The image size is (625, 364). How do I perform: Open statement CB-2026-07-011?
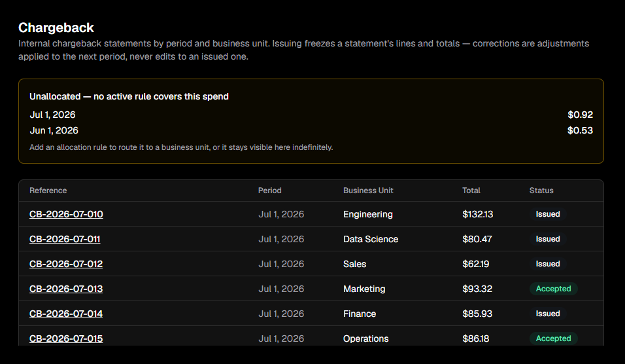[65, 239]
